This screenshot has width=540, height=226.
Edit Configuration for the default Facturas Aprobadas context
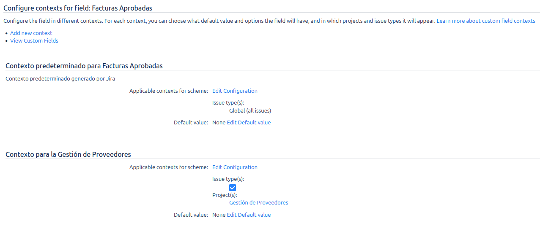[235, 91]
